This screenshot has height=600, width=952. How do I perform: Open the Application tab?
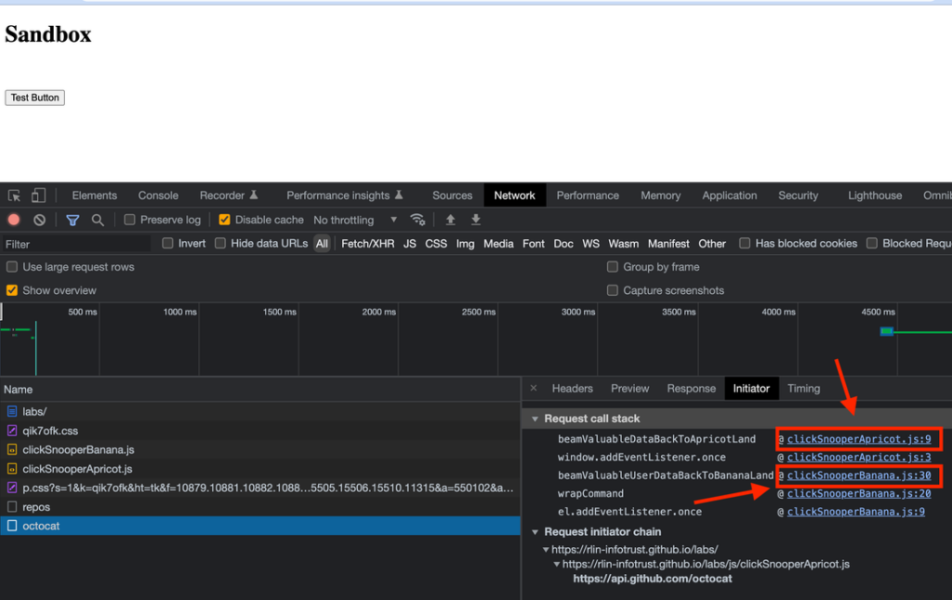coord(730,195)
